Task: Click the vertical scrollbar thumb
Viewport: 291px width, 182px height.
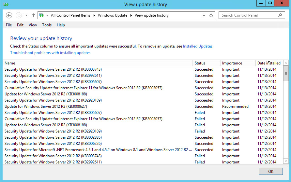Action: [x=286, y=73]
